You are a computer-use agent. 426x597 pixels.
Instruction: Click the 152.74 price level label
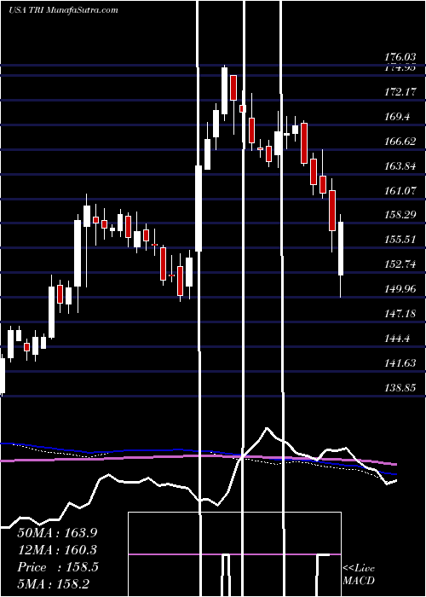[x=400, y=264]
